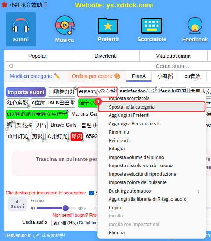This screenshot has height=241, width=211.
Task: Open the Scorciatoie keyboard icon
Action: point(152,30)
